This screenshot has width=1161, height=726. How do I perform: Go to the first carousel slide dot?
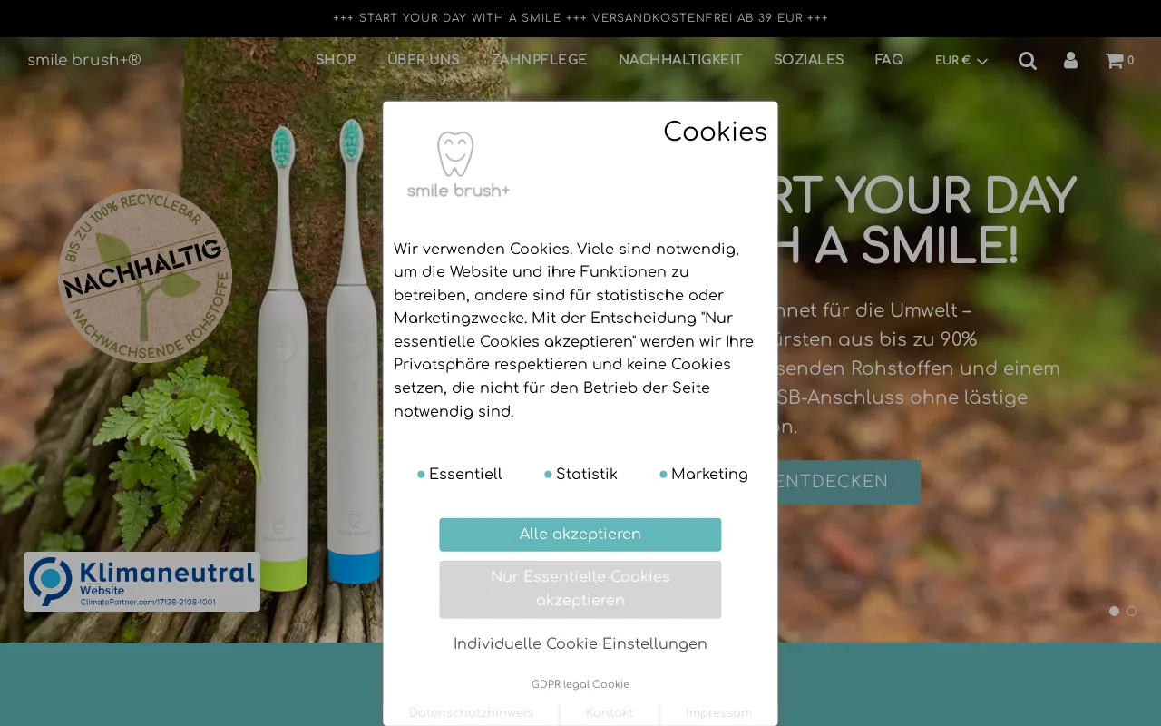[x=1114, y=612]
